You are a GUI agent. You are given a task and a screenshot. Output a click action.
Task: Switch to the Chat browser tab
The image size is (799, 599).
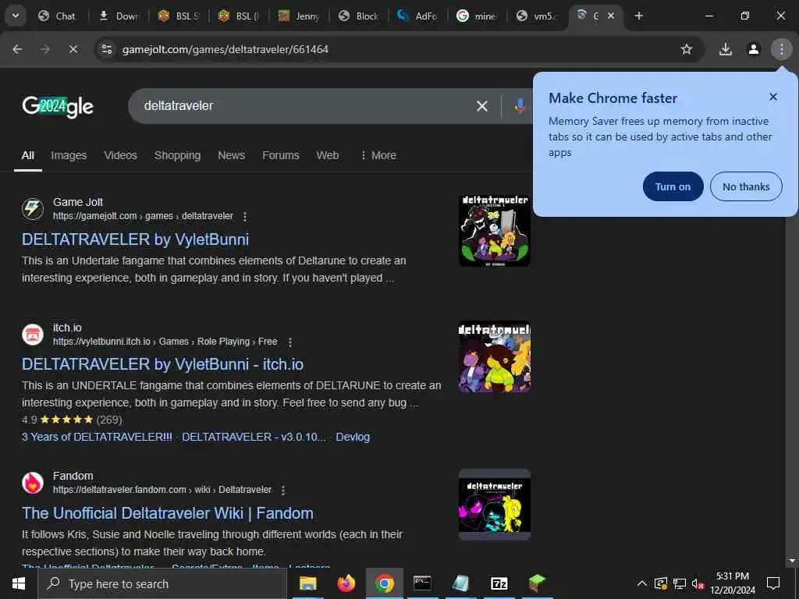point(58,16)
